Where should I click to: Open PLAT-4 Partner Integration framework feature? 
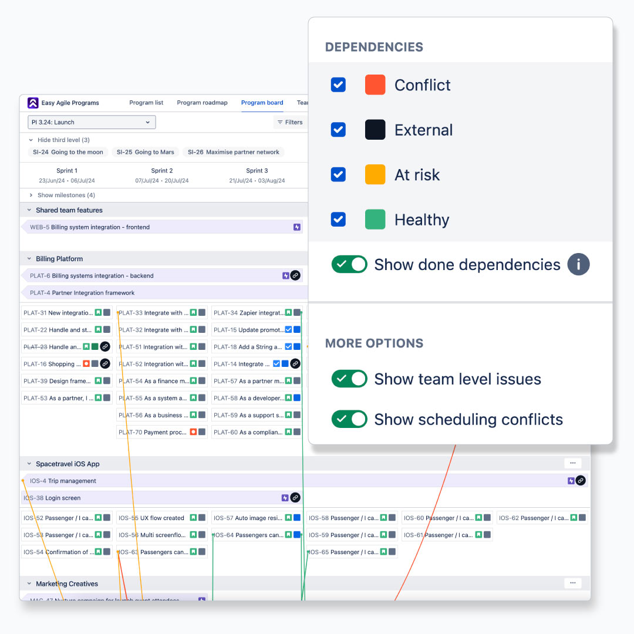[165, 293]
